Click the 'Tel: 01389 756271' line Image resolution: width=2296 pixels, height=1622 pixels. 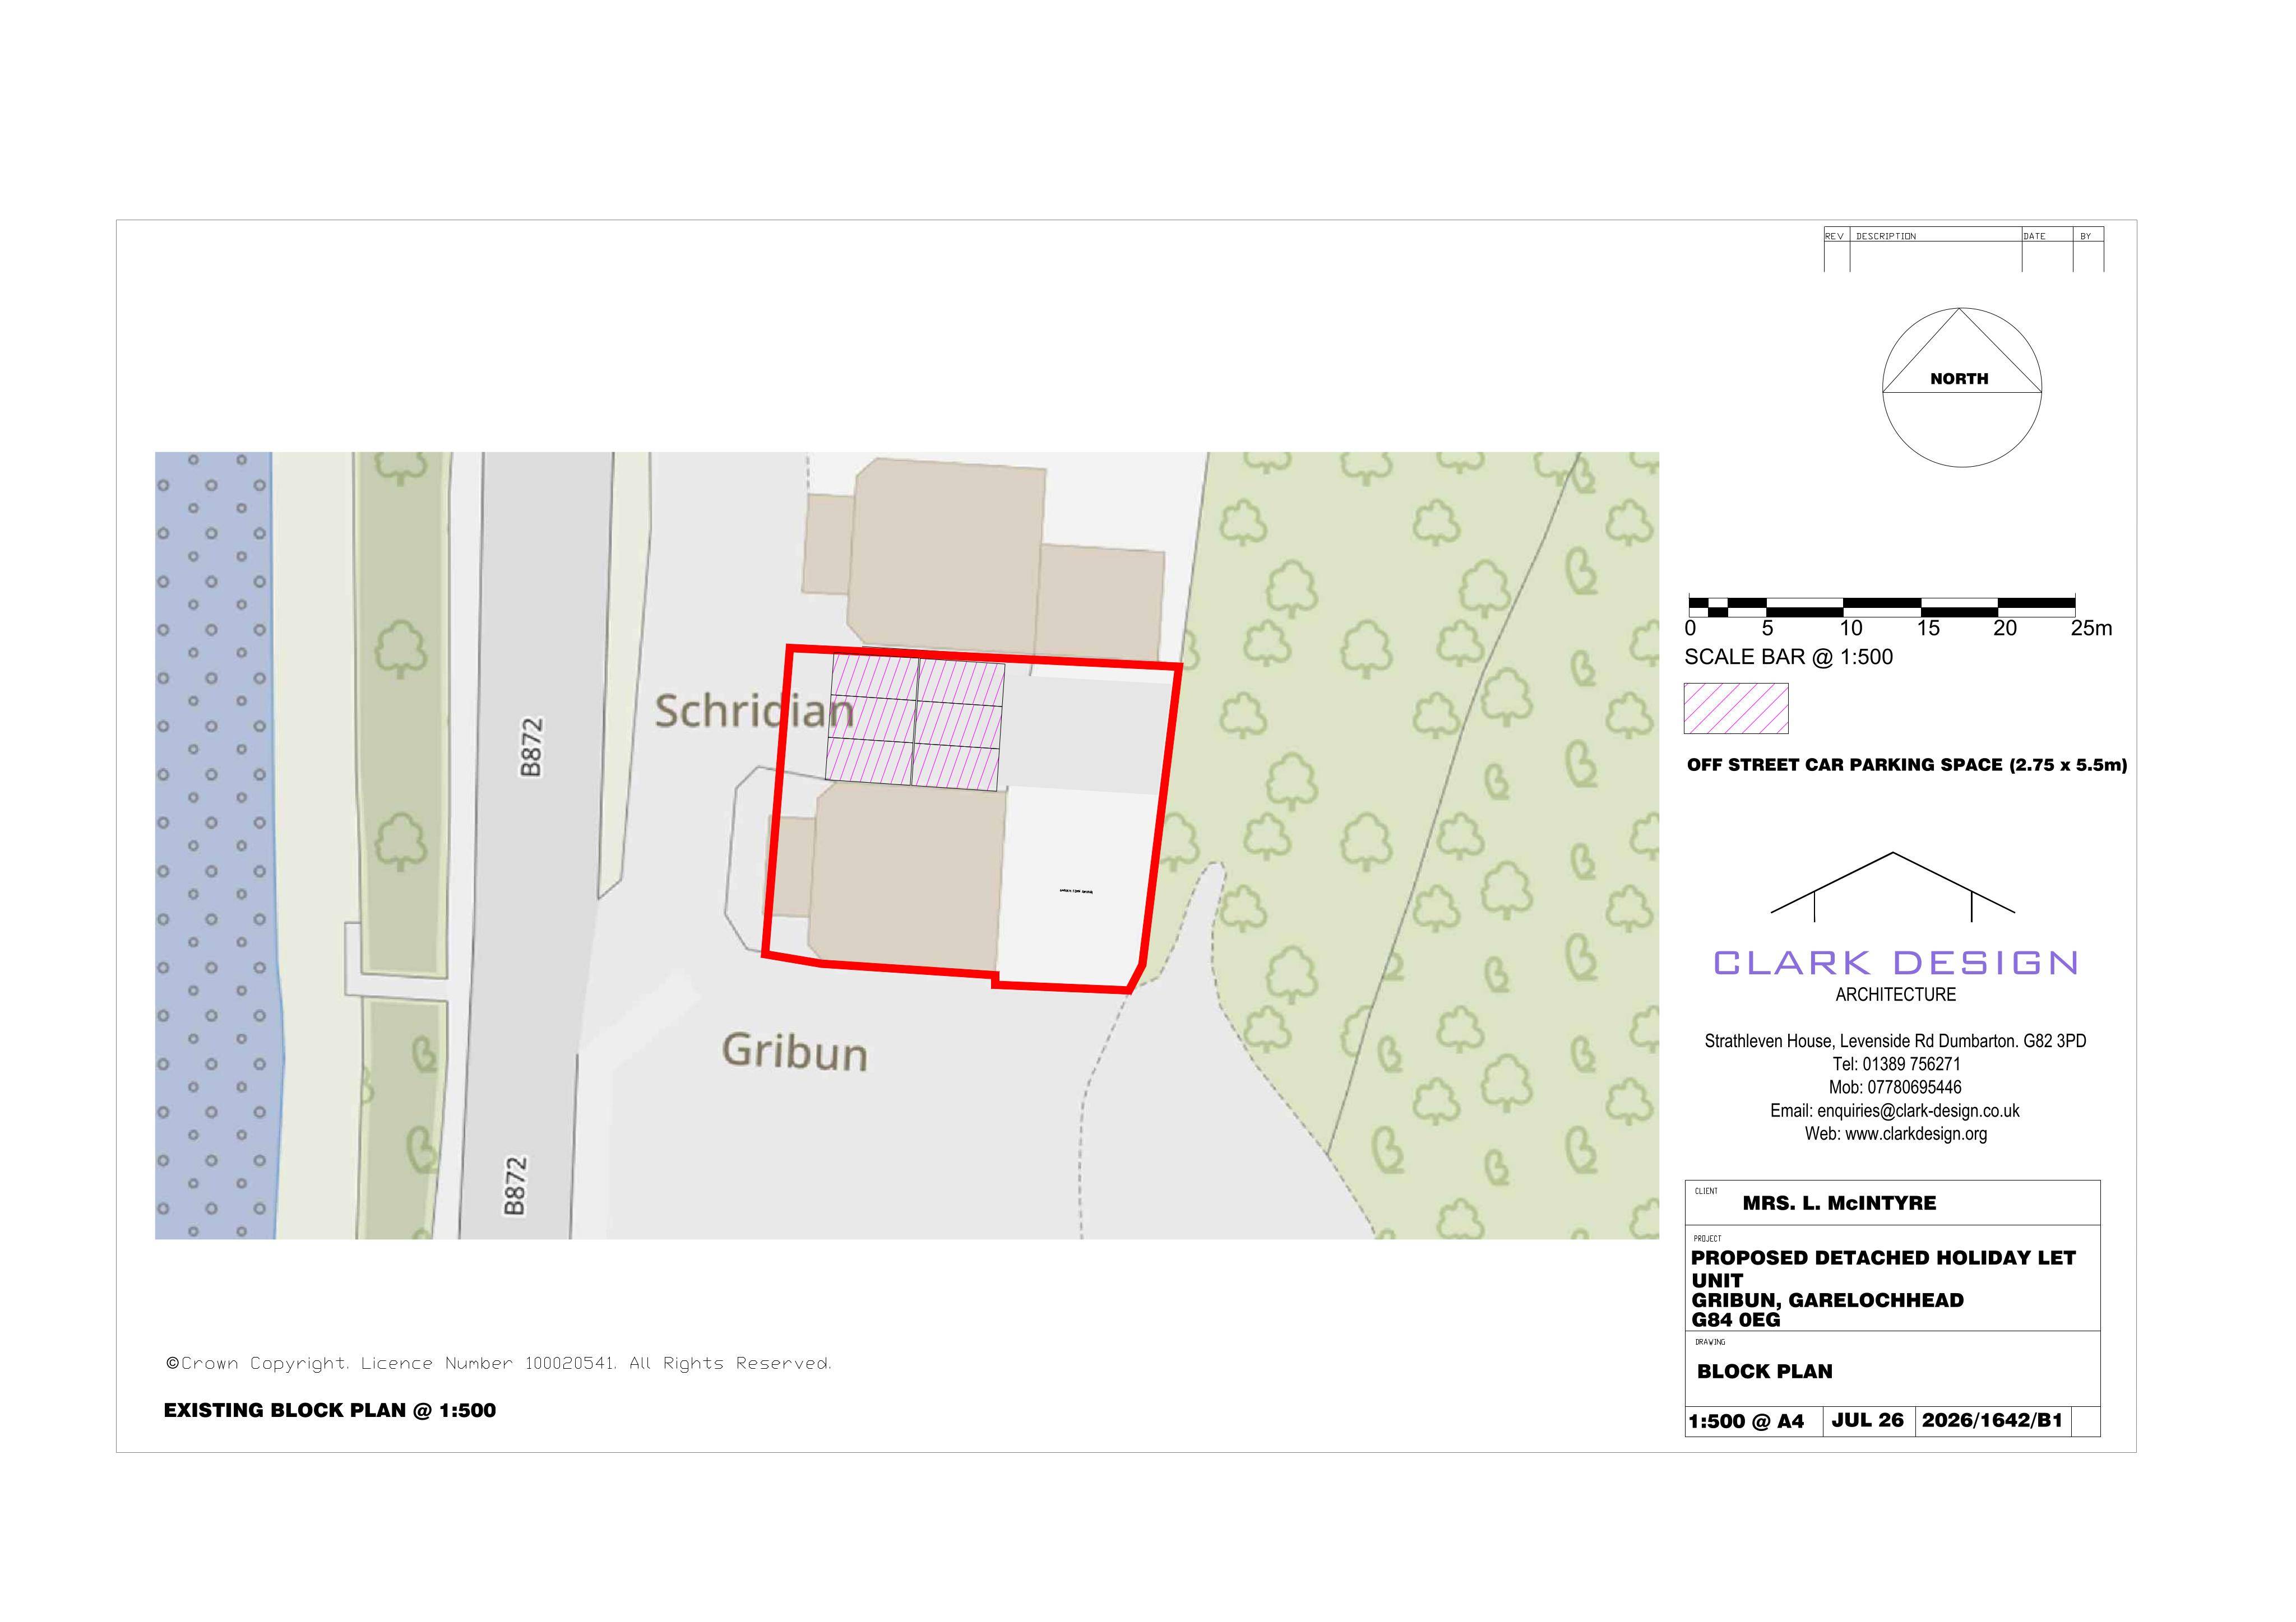[1896, 1065]
